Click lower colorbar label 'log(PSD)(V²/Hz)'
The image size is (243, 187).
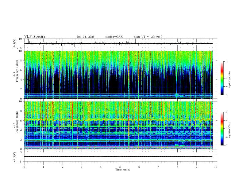point(230,130)
